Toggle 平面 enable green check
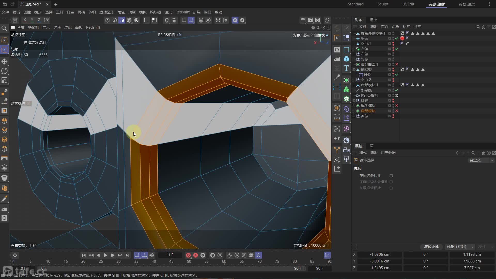This screenshot has height=279, width=496. (x=397, y=38)
